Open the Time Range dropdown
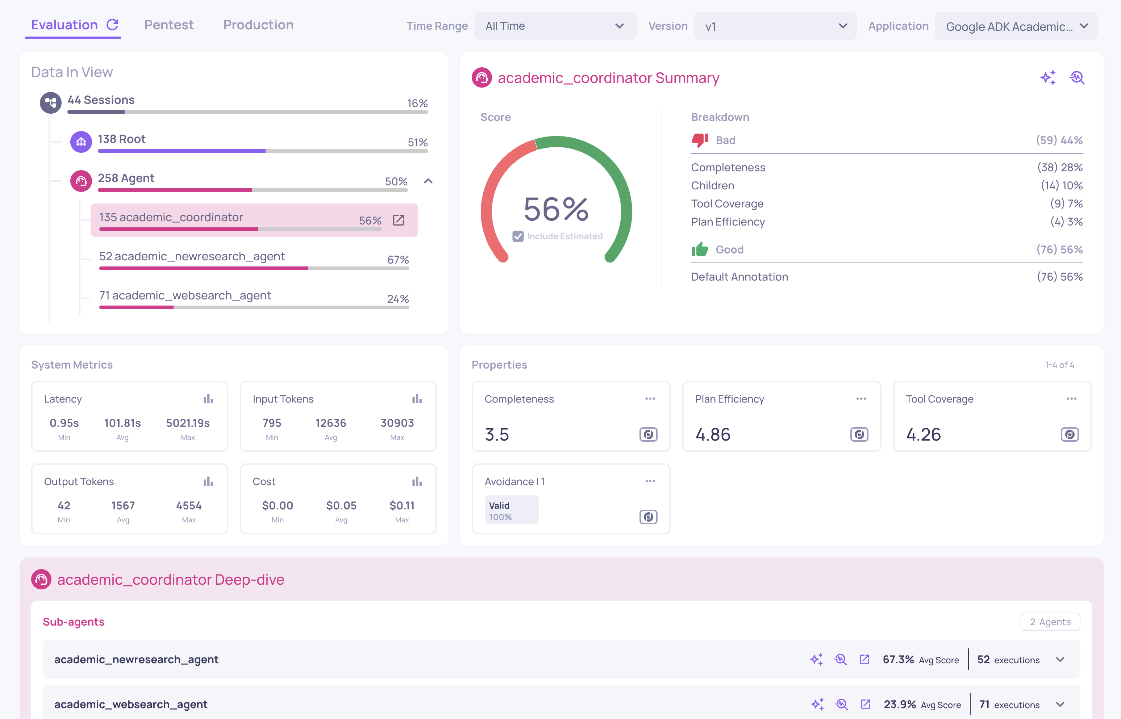1121x719 pixels. (555, 26)
